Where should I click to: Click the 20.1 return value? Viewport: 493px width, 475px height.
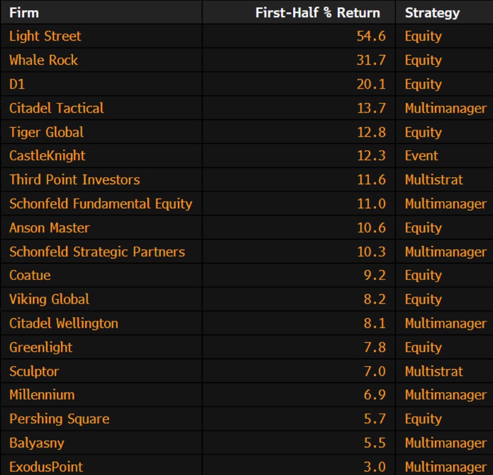(x=371, y=84)
